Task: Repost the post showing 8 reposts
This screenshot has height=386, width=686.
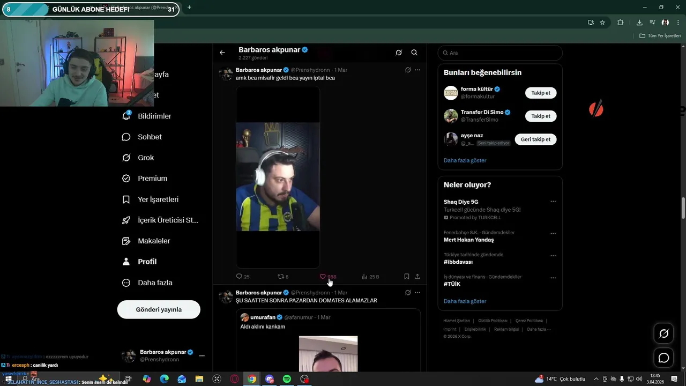Action: coord(283,277)
